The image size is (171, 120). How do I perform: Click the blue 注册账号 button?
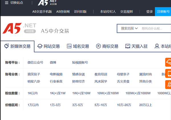click(163, 12)
